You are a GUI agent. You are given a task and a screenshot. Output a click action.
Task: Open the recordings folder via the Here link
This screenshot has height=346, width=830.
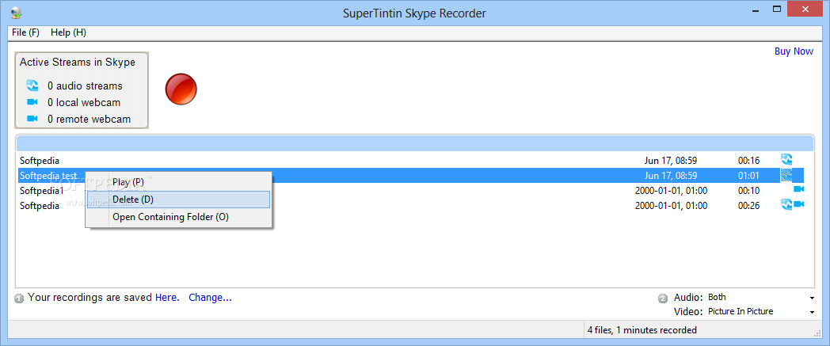click(167, 298)
